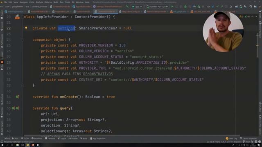Click the Git Push arrow icon
Viewport: 262px width, 147px height.
pos(221,7)
